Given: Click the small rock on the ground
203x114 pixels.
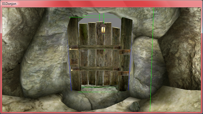Looking at the screenshot, I should point(135,107).
